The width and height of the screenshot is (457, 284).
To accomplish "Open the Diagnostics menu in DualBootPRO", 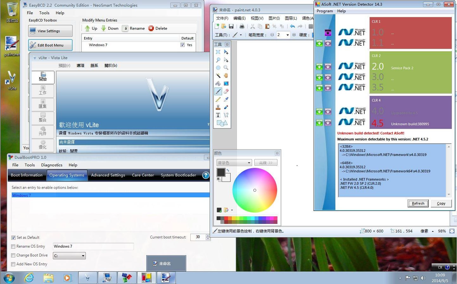I will (52, 165).
